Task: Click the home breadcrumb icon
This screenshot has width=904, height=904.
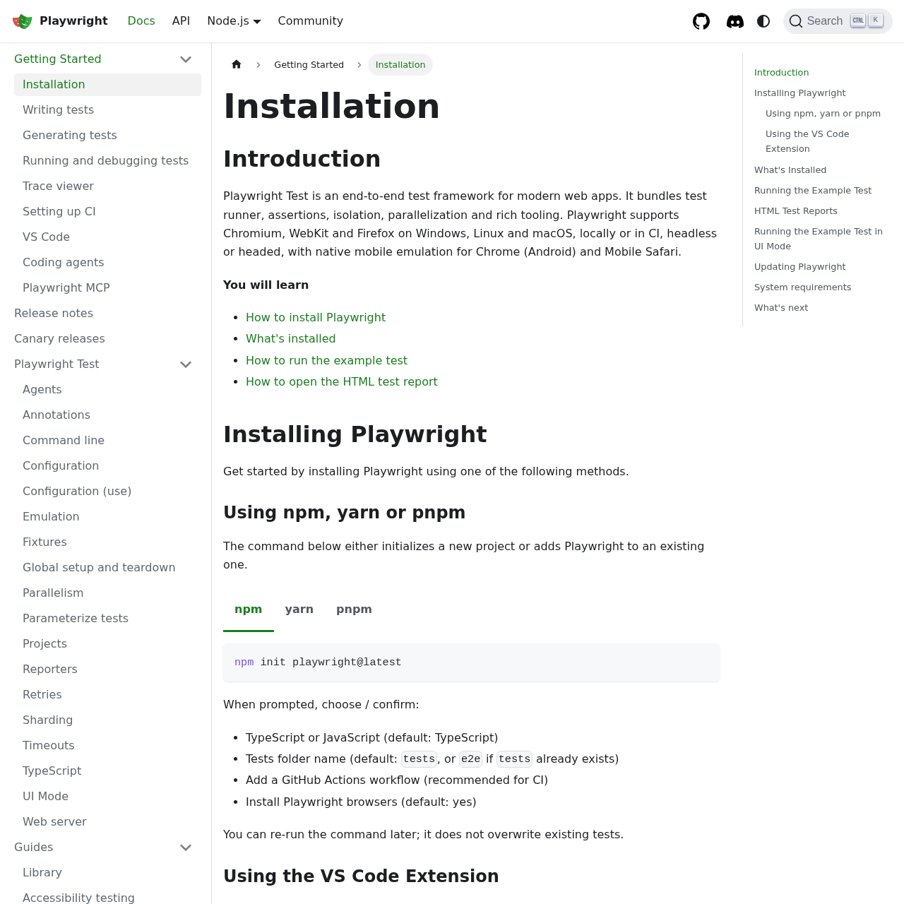Action: tap(236, 64)
